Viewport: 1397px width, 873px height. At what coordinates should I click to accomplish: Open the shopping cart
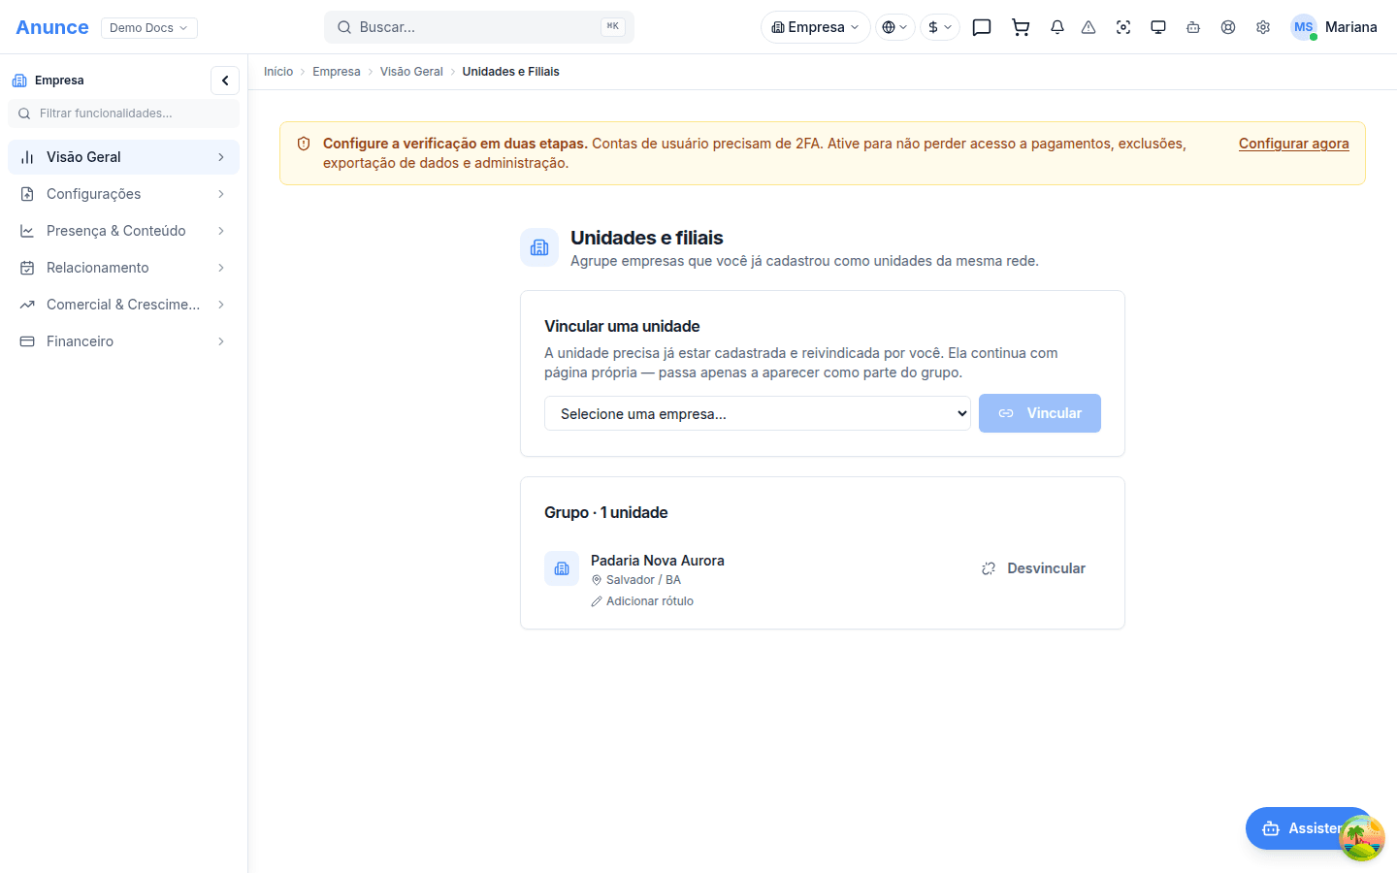[1021, 27]
